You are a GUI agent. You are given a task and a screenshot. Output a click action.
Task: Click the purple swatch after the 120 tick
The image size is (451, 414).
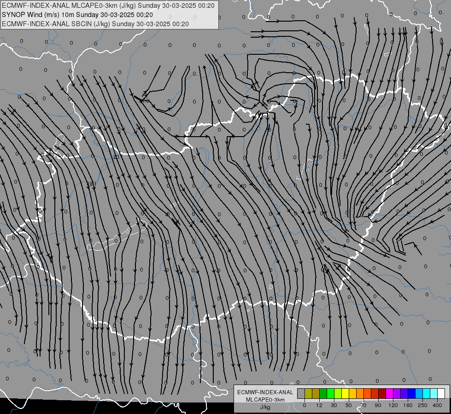tap(397, 394)
